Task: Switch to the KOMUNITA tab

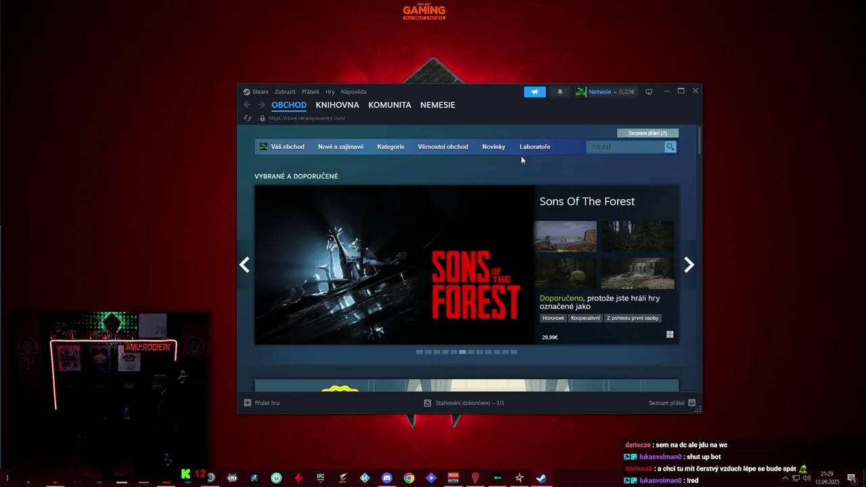Action: [x=390, y=105]
